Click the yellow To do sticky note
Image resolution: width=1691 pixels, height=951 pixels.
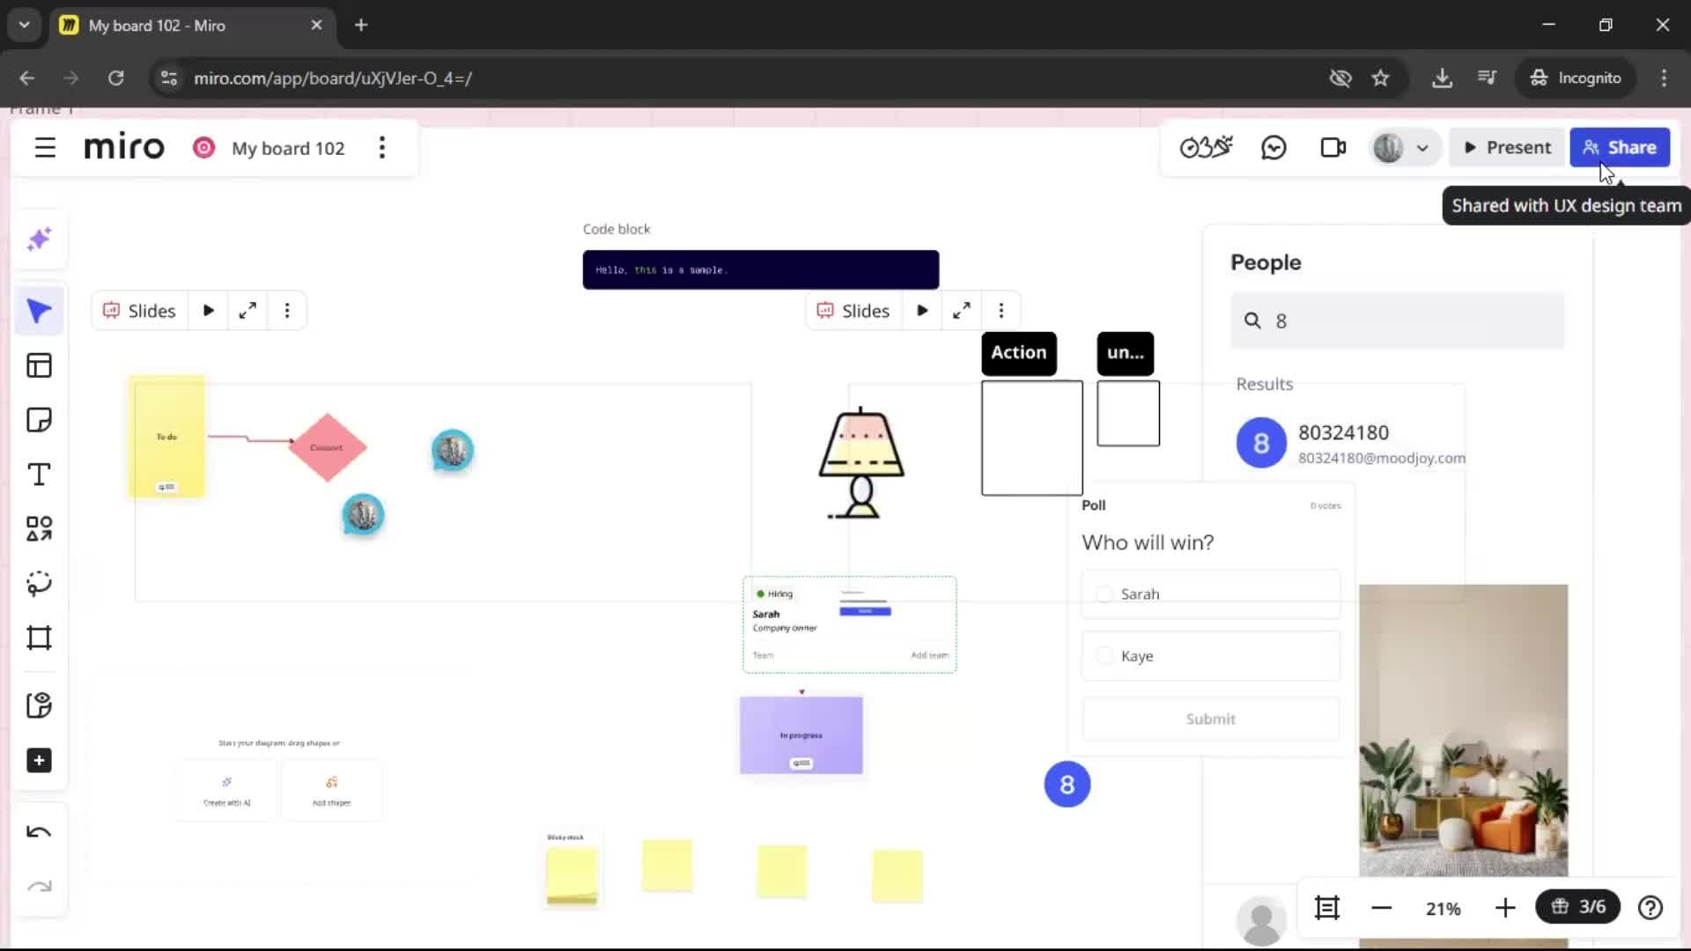click(x=166, y=437)
